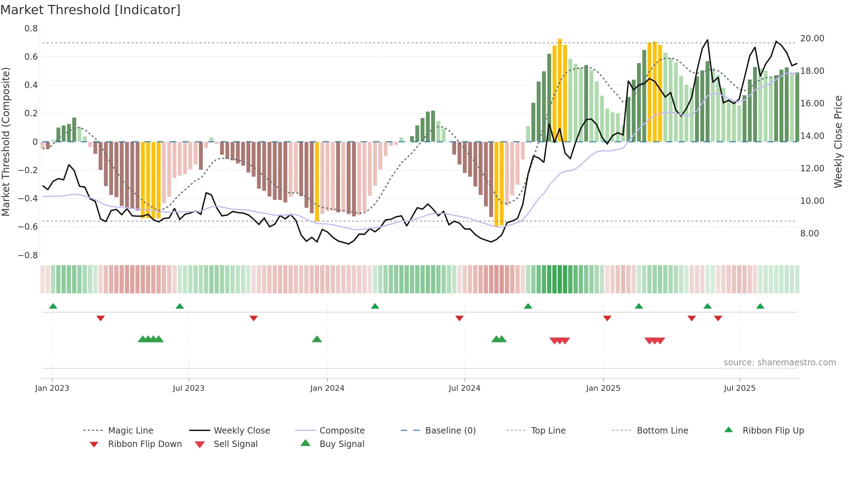This screenshot has width=848, height=477.
Task: Click the Ribbon Flip Up marker in September 2024
Action: pos(528,306)
